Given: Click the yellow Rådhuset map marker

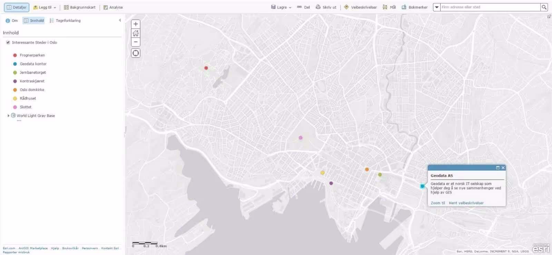Looking at the screenshot, I should click(x=323, y=173).
